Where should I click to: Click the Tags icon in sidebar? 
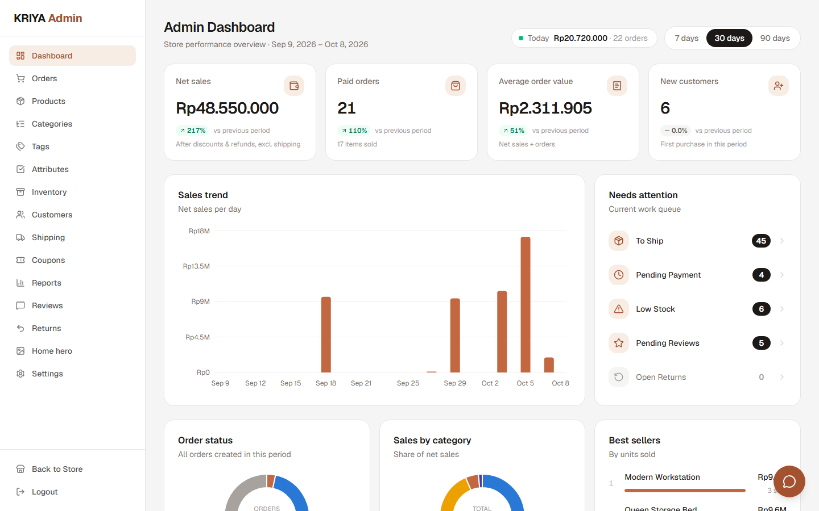point(20,146)
